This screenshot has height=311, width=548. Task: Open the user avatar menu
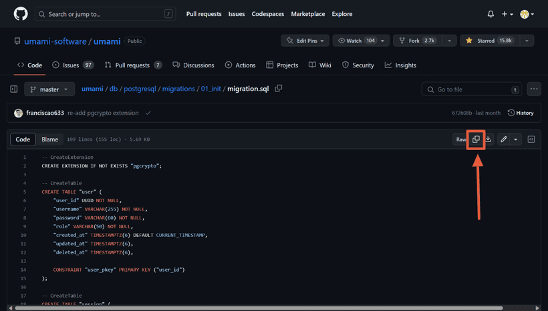527,14
